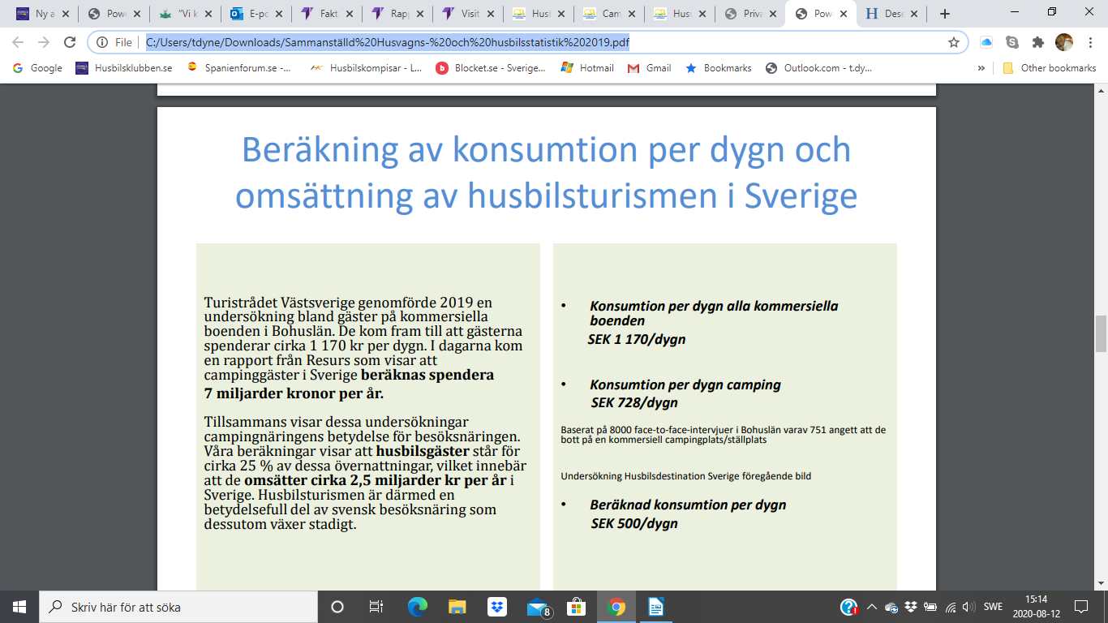Image resolution: width=1108 pixels, height=623 pixels.
Task: Open the Spanienforum.se bookmark
Action: [x=239, y=68]
